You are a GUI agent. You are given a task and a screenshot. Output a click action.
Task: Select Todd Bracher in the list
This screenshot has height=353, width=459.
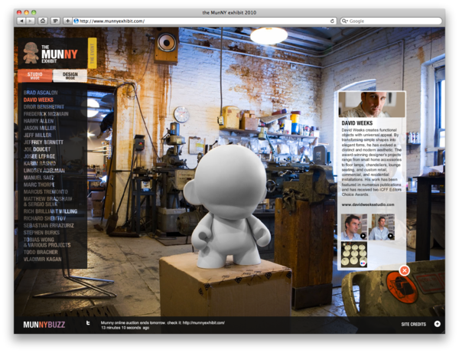41,252
